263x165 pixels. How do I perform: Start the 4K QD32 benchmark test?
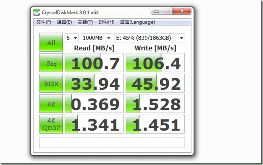click(51, 124)
